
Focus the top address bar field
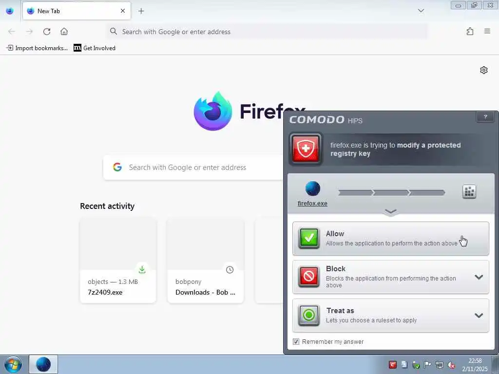coord(267,32)
